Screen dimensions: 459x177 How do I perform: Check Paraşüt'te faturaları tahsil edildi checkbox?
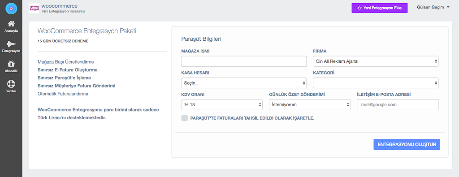[184, 118]
